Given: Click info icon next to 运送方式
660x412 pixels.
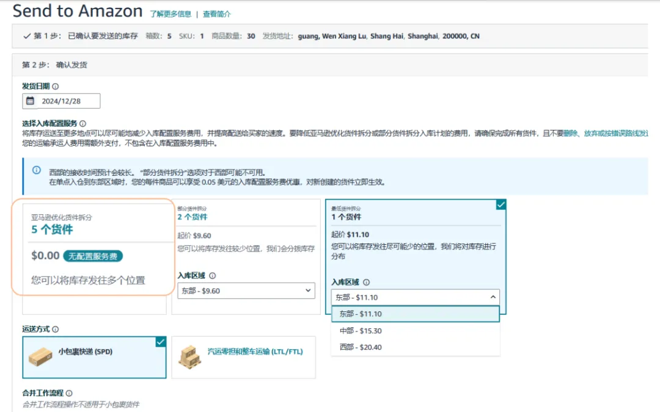Looking at the screenshot, I should click(x=56, y=330).
